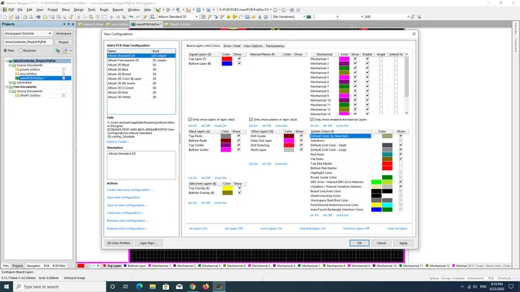Screen dimensions: 520x292
Task: Open the (All) filter dropdown in toolbar
Action: pyautogui.click(x=408, y=17)
